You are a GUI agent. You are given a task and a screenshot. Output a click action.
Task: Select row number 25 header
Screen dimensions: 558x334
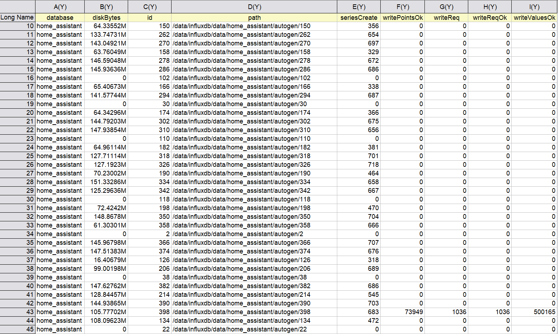[x=17, y=156]
